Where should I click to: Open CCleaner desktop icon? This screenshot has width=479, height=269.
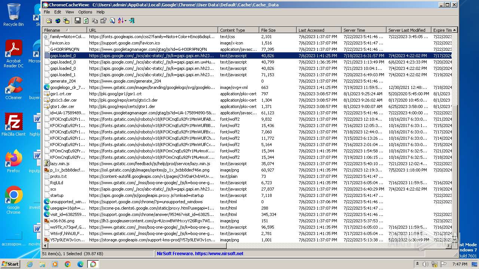coord(13,88)
